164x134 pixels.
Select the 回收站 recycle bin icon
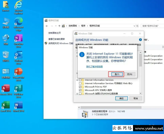(6, 56)
